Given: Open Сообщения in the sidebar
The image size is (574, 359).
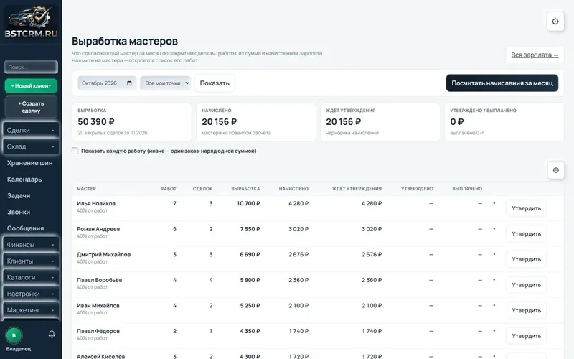Looking at the screenshot, I should (x=25, y=228).
